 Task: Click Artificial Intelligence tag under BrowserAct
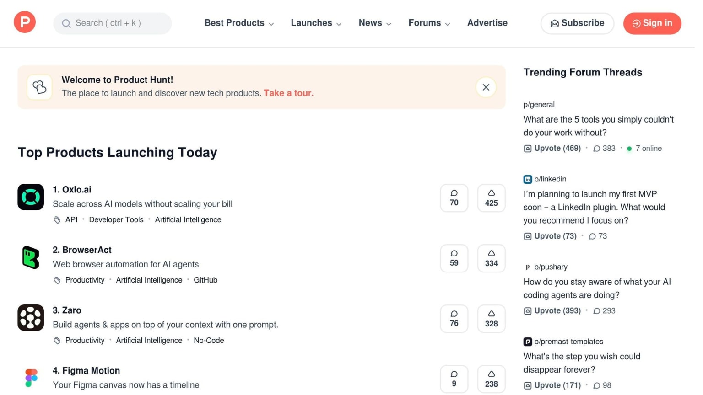coord(149,280)
